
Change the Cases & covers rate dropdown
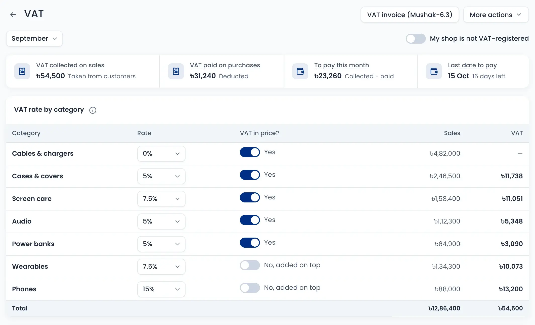click(161, 176)
